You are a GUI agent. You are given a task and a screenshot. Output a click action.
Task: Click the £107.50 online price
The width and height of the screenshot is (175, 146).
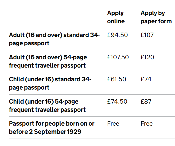point(118,57)
